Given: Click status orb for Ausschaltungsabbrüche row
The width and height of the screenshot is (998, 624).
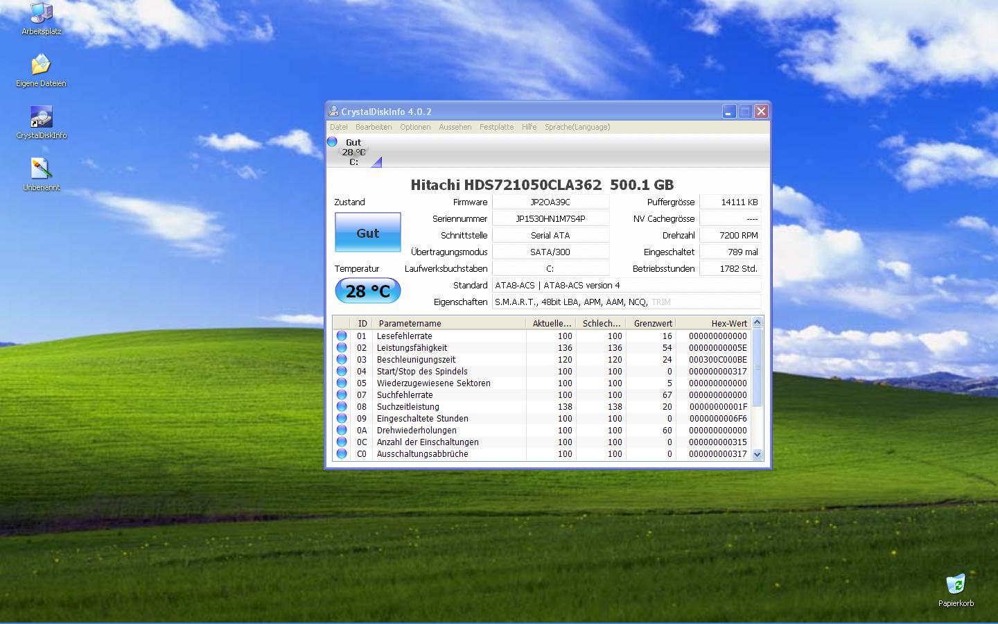Looking at the screenshot, I should pos(342,453).
